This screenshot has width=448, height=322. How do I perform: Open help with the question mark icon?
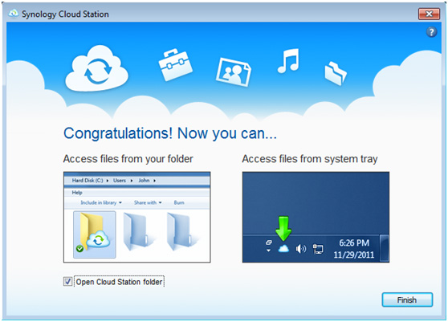431,31
